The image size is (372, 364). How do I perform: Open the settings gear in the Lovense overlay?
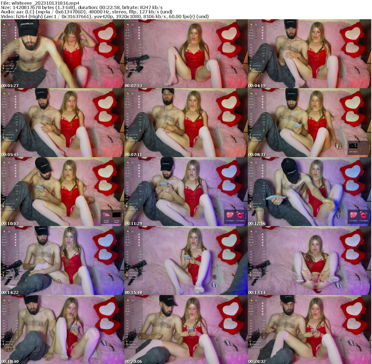click(x=17, y=61)
